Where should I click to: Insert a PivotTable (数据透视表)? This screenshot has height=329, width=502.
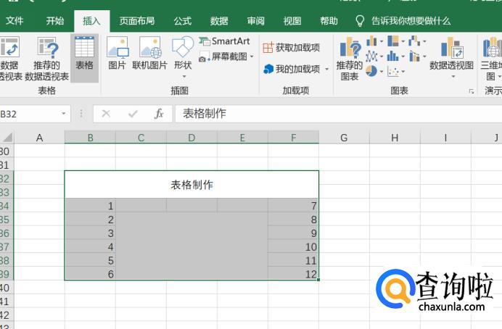9,58
